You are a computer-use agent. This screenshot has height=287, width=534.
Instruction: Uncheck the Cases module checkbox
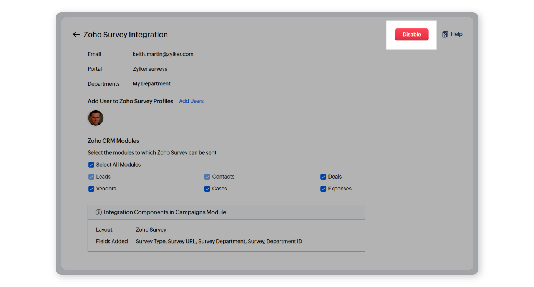click(207, 189)
